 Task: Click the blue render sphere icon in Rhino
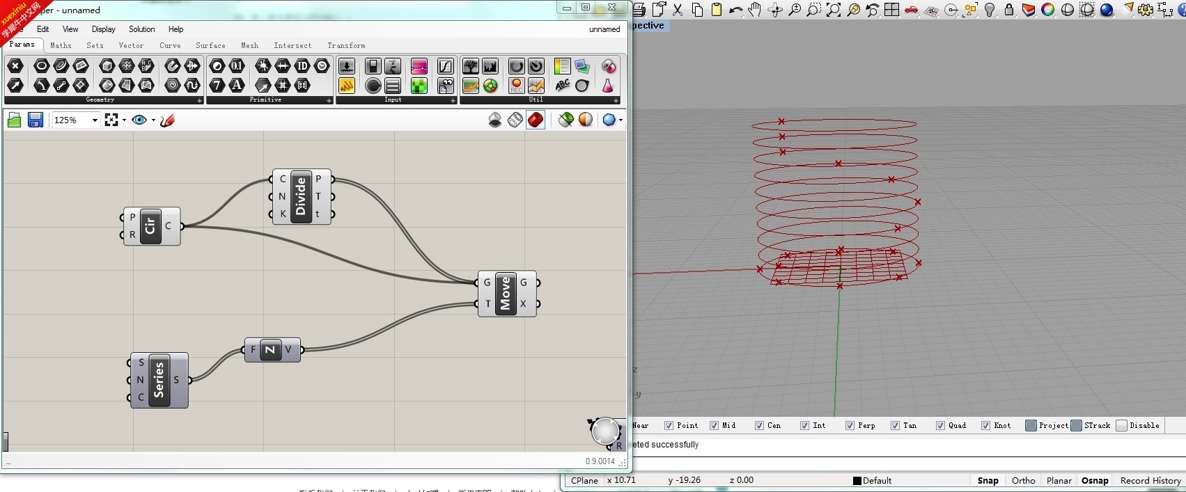tap(1107, 10)
